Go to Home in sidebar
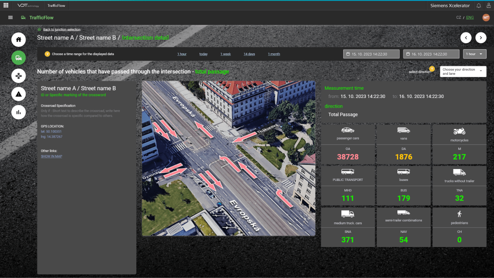The width and height of the screenshot is (494, 278). click(x=19, y=40)
